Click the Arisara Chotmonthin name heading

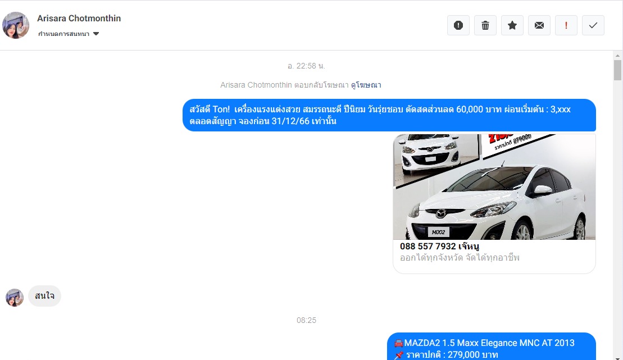coord(79,19)
